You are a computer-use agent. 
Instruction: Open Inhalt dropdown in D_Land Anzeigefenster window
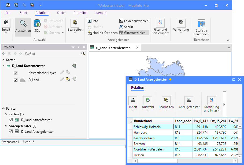[x=133, y=103]
